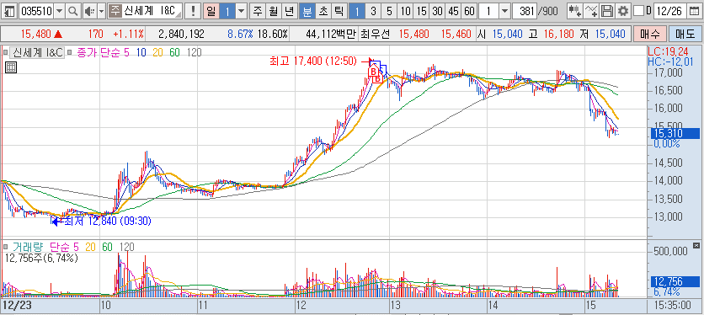The image size is (704, 315).
Task: Click the 최저 12,840 (09:30) low marker
Action: pos(108,221)
